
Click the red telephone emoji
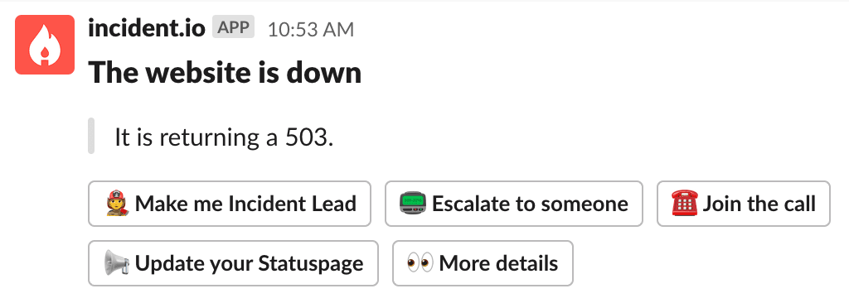pyautogui.click(x=684, y=204)
